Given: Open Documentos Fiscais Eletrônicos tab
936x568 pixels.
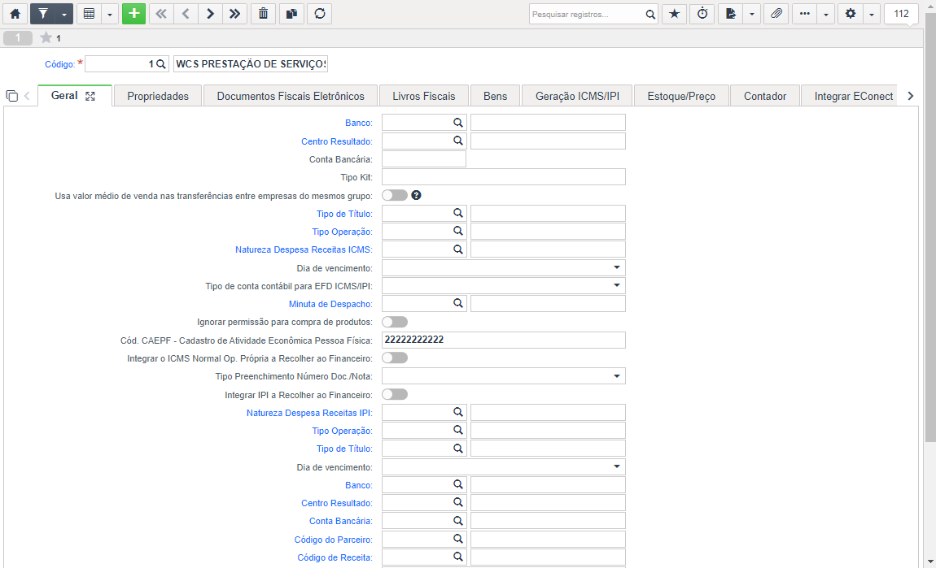Looking at the screenshot, I should point(291,96).
